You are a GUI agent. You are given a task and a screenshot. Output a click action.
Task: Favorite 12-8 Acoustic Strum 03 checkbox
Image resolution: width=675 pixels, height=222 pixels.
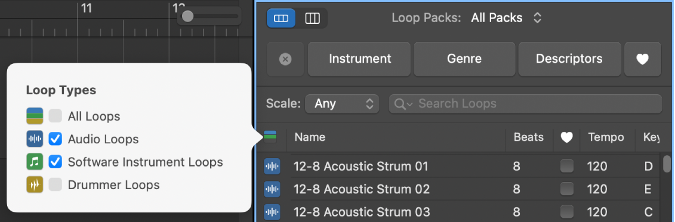[x=566, y=212]
